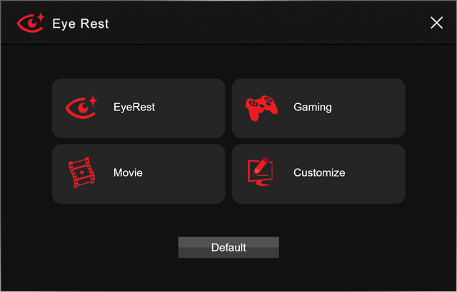Switch to the Gaming mode tile
457x292 pixels.
pos(318,108)
